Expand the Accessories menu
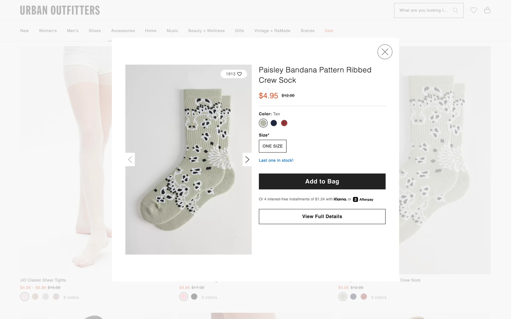 (x=123, y=31)
